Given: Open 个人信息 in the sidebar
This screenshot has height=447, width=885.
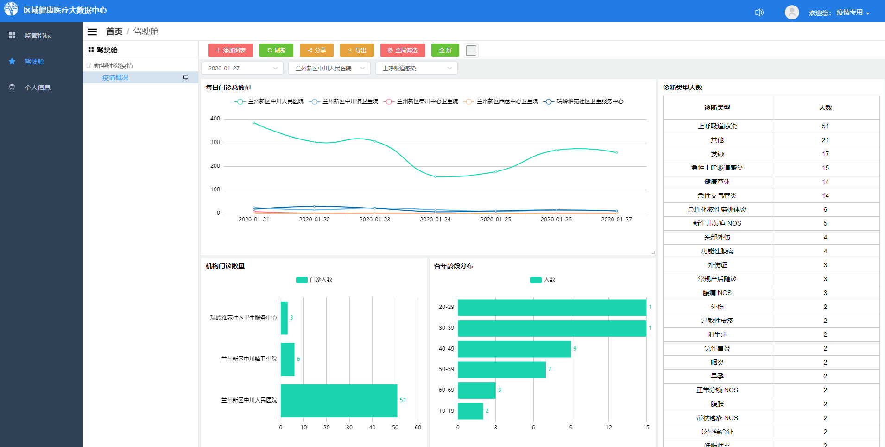Looking at the screenshot, I should (x=38, y=88).
